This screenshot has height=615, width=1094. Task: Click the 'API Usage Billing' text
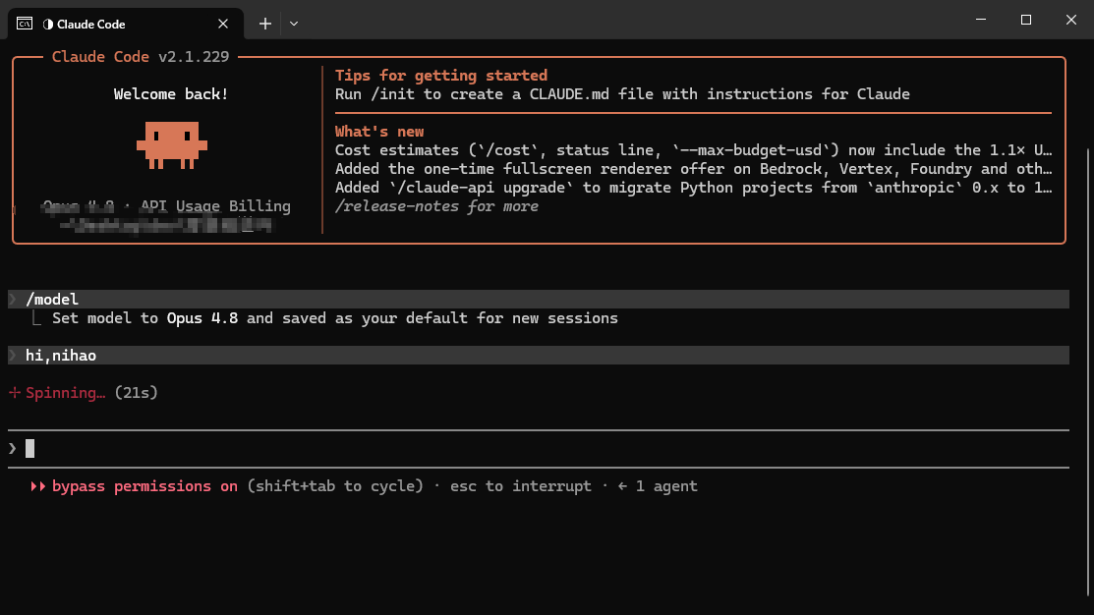[x=215, y=206]
